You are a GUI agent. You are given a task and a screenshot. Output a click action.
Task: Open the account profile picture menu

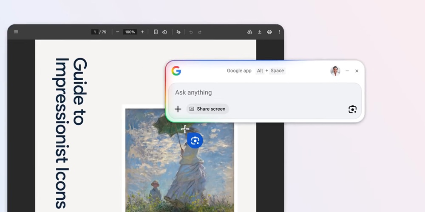click(335, 71)
